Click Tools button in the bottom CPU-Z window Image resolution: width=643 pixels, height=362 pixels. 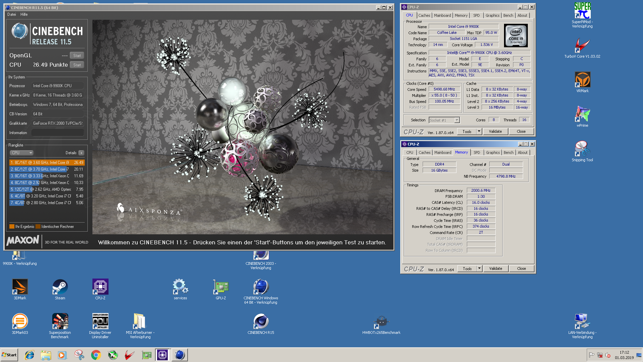[x=467, y=269]
